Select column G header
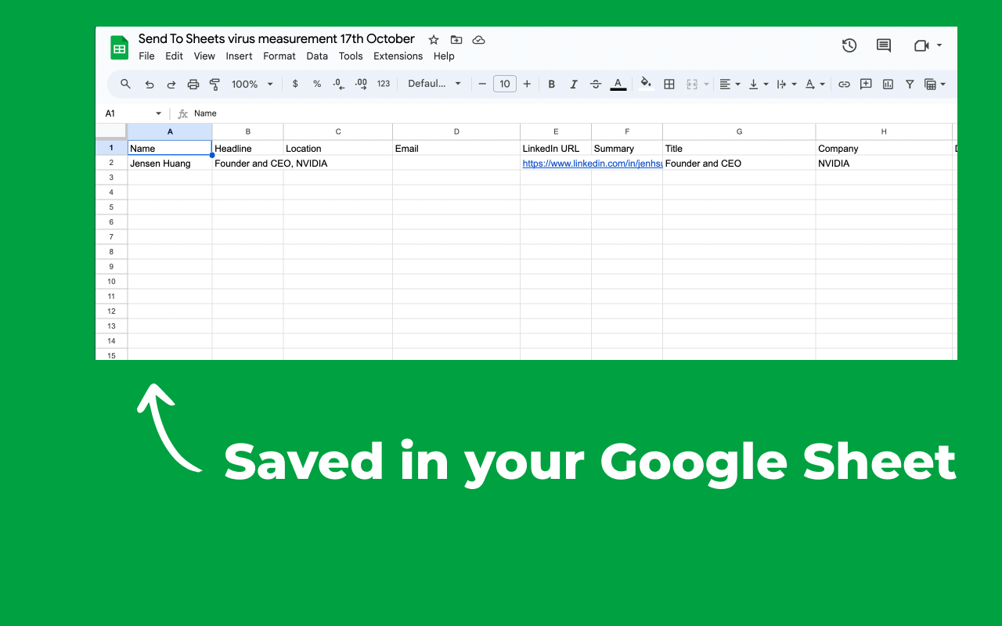This screenshot has width=1002, height=626. [739, 131]
